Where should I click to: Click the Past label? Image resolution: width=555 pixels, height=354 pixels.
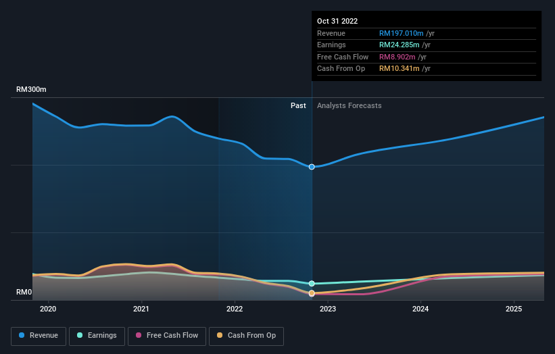pyautogui.click(x=298, y=106)
